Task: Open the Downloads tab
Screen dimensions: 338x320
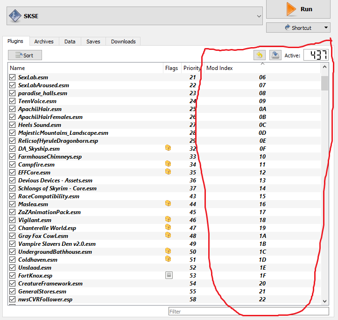Action: [123, 42]
